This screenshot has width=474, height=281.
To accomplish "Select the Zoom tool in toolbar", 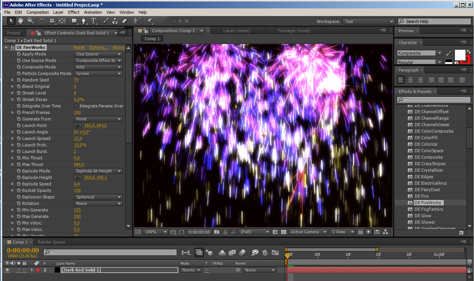I will coord(30,21).
